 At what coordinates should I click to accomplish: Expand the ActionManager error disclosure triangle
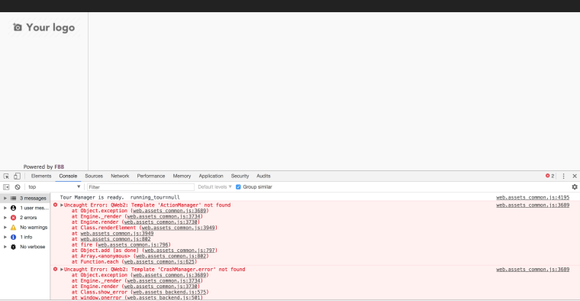click(62, 205)
